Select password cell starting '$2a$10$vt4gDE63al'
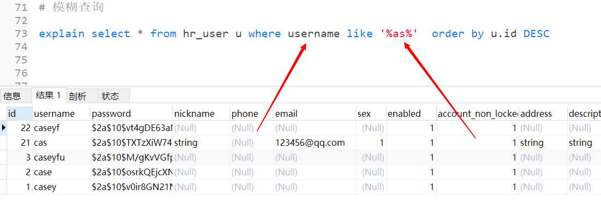This screenshot has width=601, height=202. coord(132,128)
